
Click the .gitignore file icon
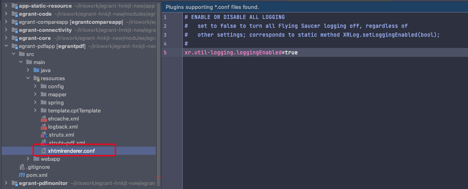click(22, 167)
